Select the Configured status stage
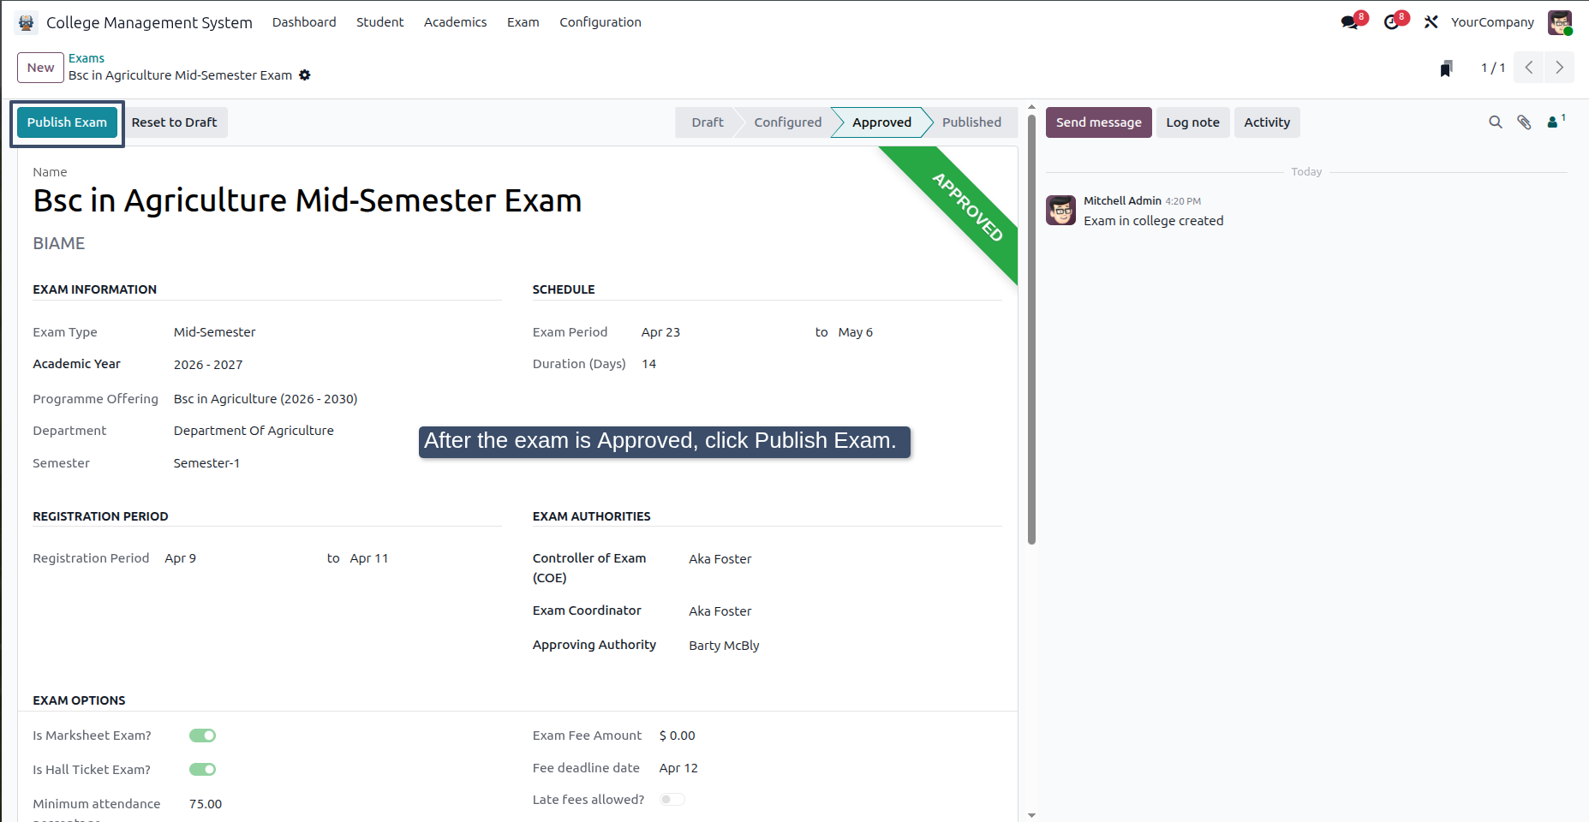The width and height of the screenshot is (1589, 822). [x=787, y=122]
